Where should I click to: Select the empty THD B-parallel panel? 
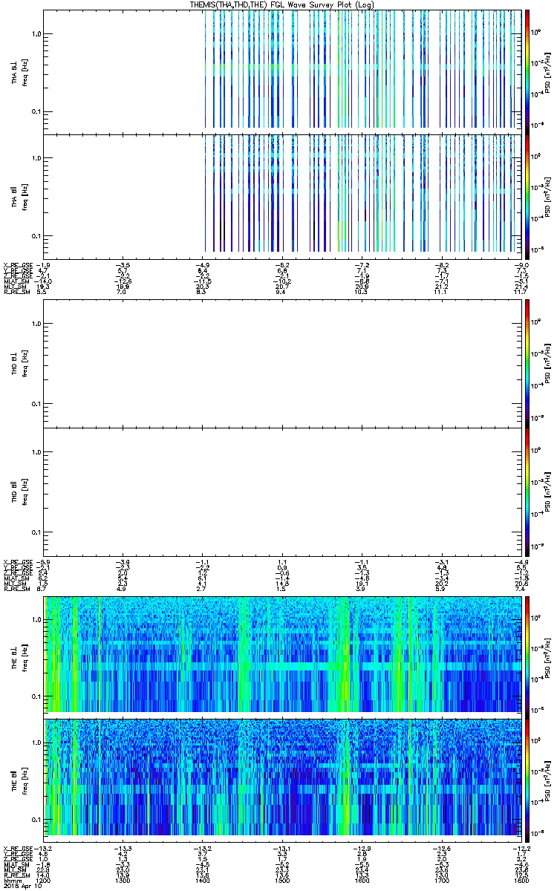click(x=283, y=492)
